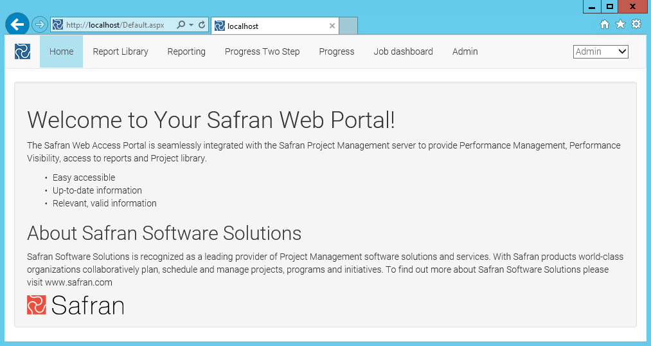Open the Job dashboard link
The image size is (651, 346).
[403, 51]
